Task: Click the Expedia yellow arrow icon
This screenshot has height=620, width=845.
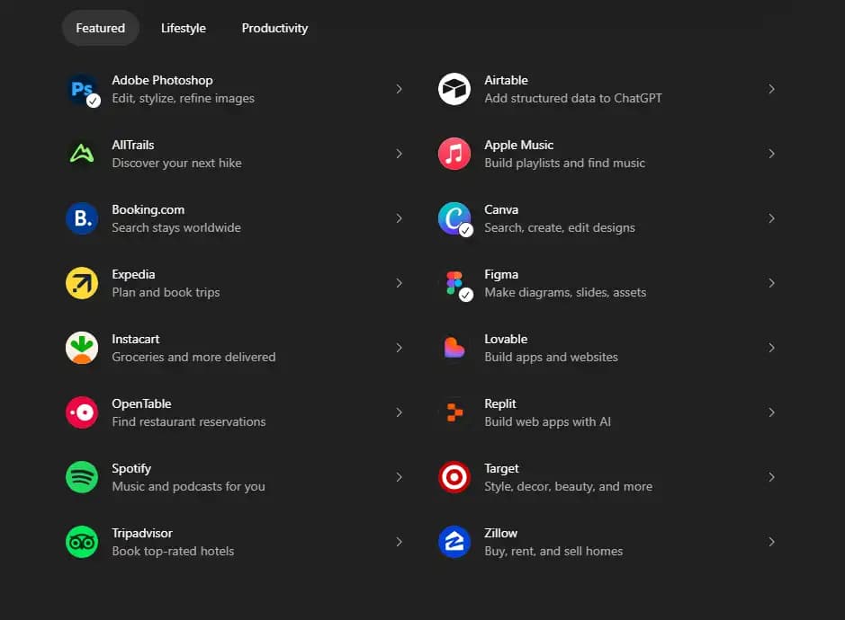Action: point(82,282)
